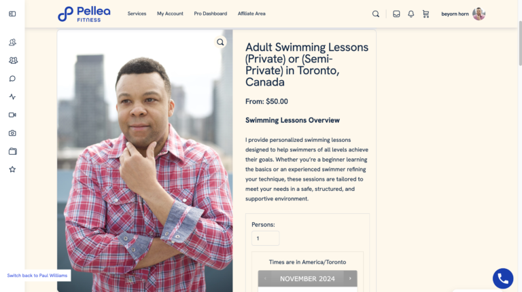Open the inbox messages icon
This screenshot has height=292, width=522.
click(396, 14)
